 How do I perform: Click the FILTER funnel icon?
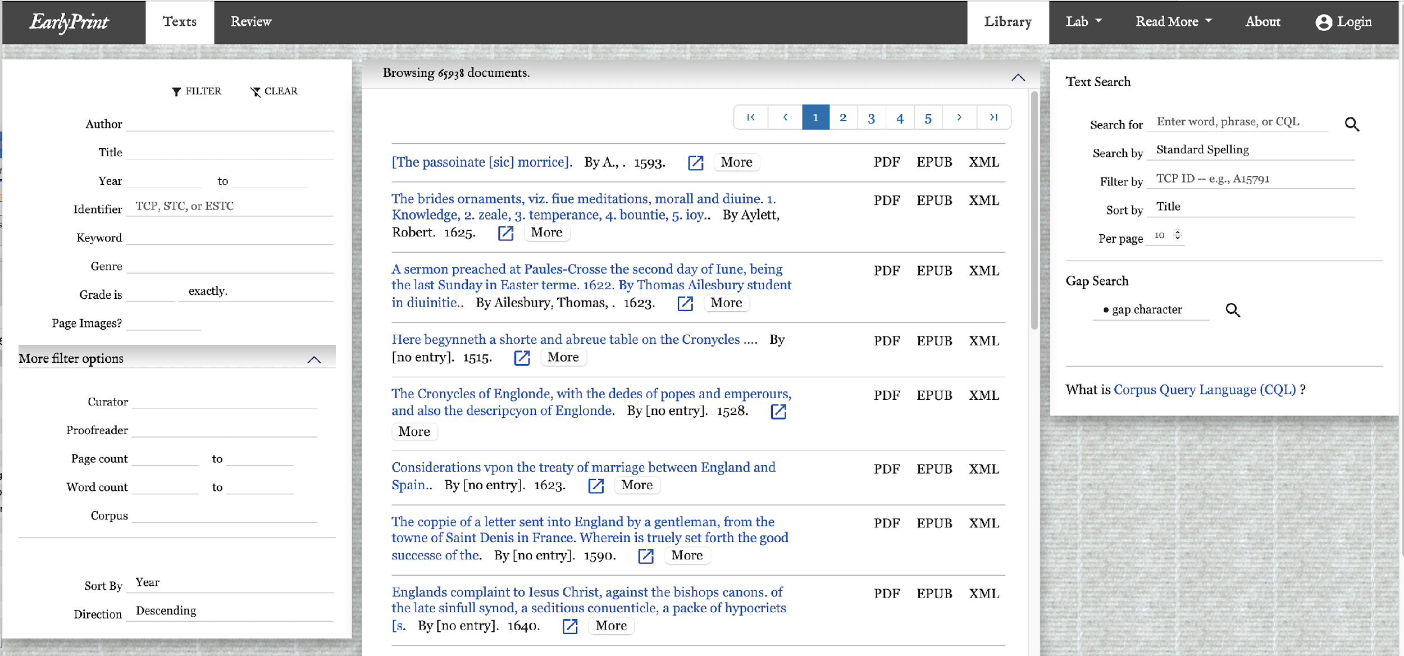point(176,92)
